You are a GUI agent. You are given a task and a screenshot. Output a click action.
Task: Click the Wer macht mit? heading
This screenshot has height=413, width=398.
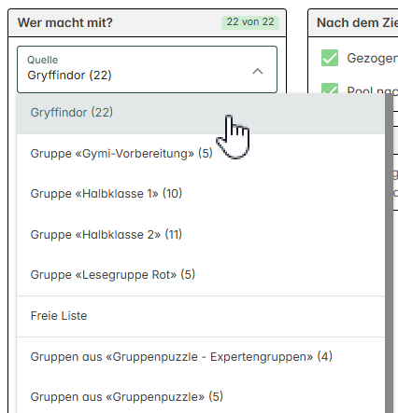(65, 22)
